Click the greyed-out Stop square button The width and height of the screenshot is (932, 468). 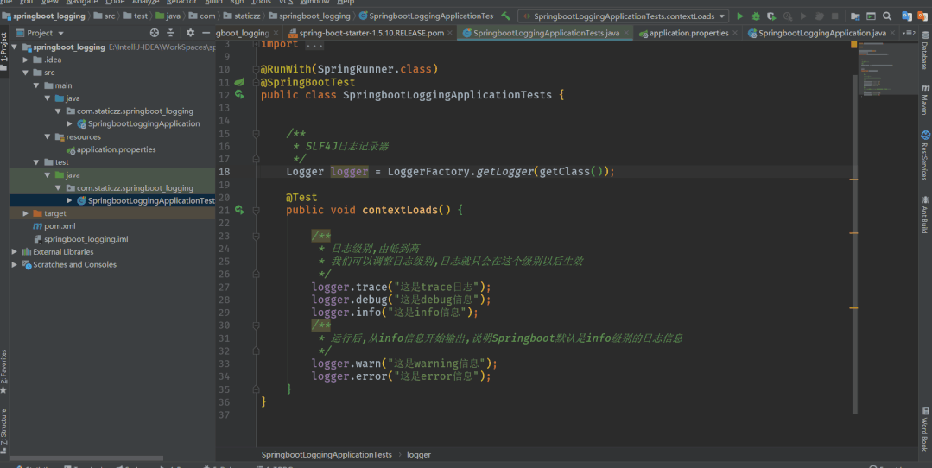point(834,16)
